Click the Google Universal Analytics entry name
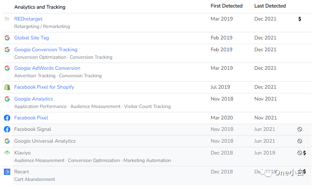Image resolution: width=314 pixels, height=186 pixels. click(45, 141)
